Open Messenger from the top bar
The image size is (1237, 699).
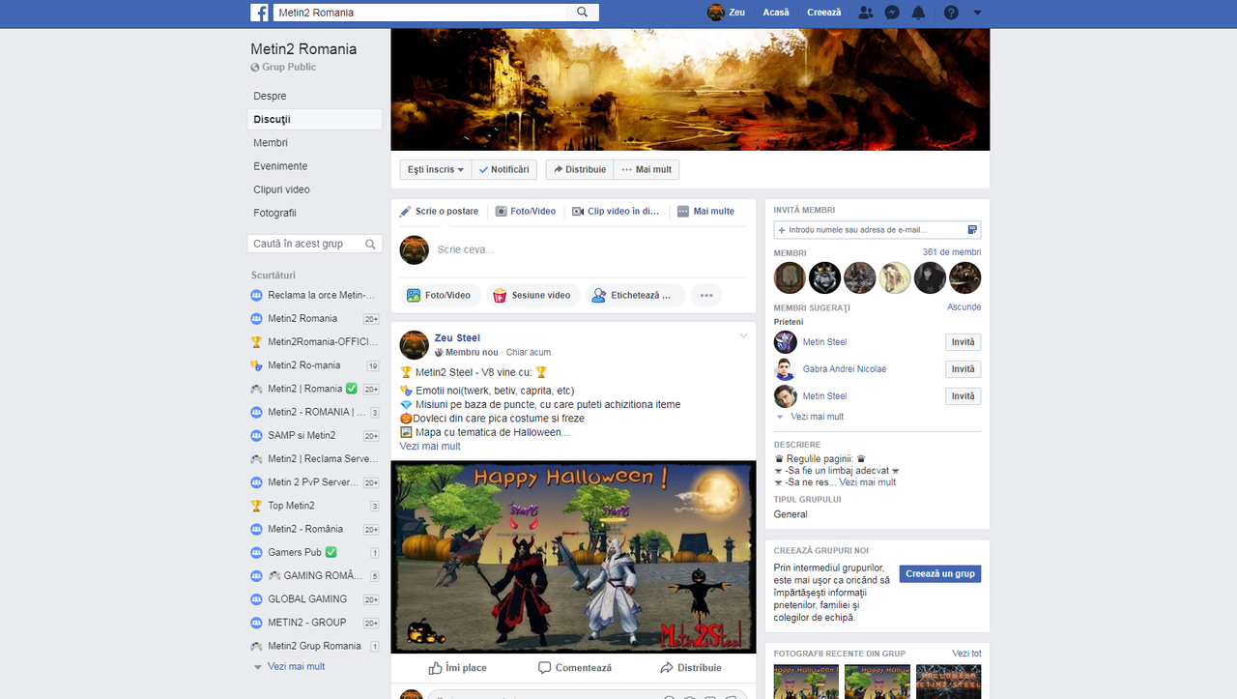coord(891,13)
